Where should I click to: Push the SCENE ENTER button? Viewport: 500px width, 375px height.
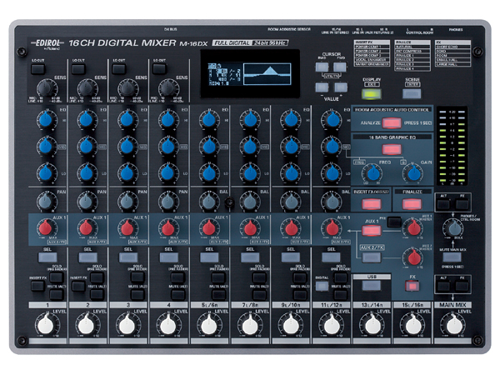pos(412,93)
